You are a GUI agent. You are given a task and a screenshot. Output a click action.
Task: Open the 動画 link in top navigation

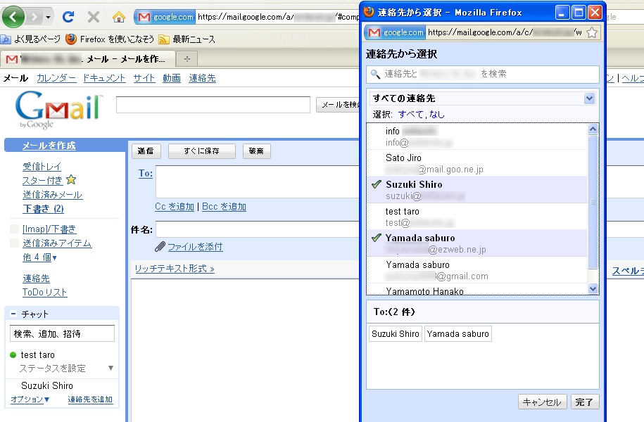click(x=171, y=78)
